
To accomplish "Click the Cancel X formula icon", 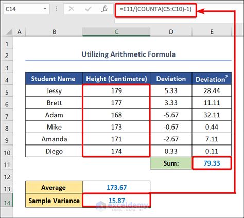I will click(72, 9).
